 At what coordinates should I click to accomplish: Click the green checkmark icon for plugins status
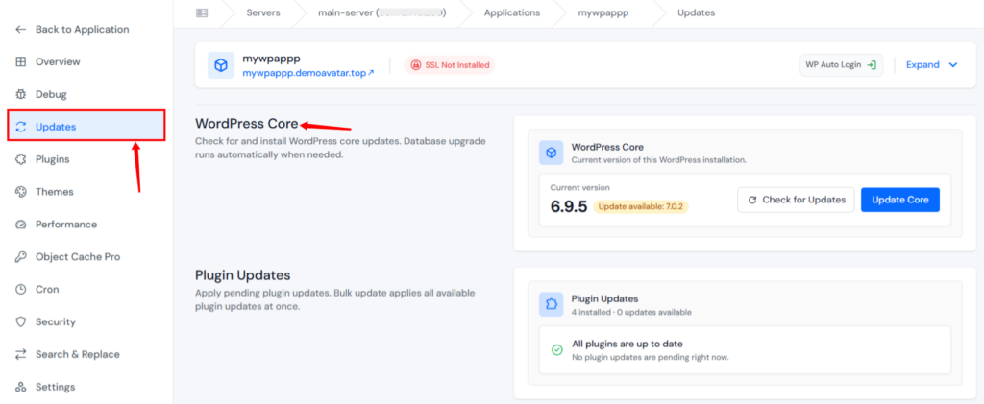[x=556, y=350]
